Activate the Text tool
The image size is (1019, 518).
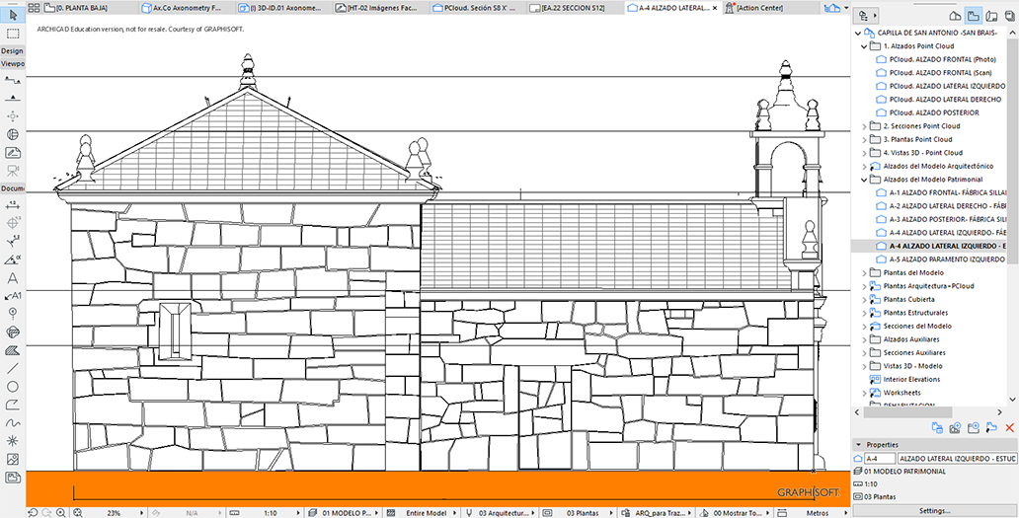tap(13, 277)
